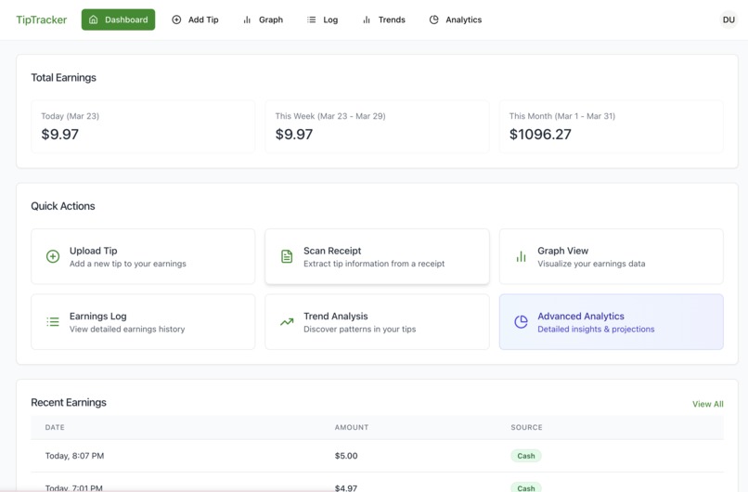Click the Today (Mar 23) earnings card
Image resolution: width=748 pixels, height=492 pixels.
(143, 126)
